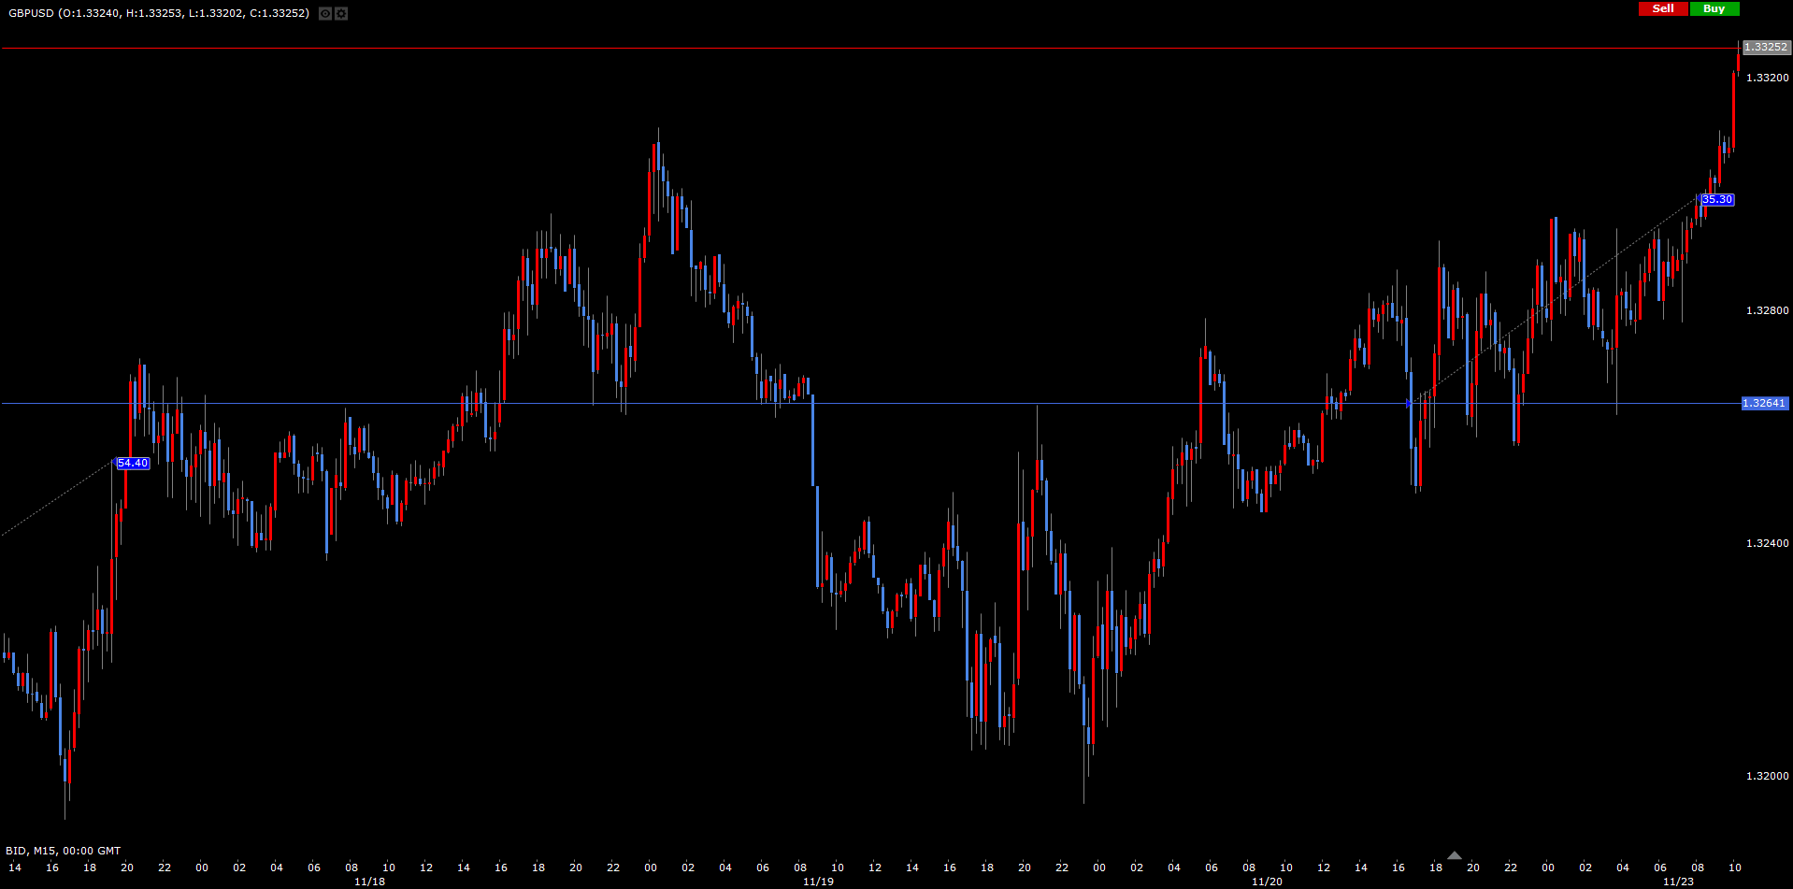
Task: Click the current price tag 1.33252
Action: (1766, 48)
